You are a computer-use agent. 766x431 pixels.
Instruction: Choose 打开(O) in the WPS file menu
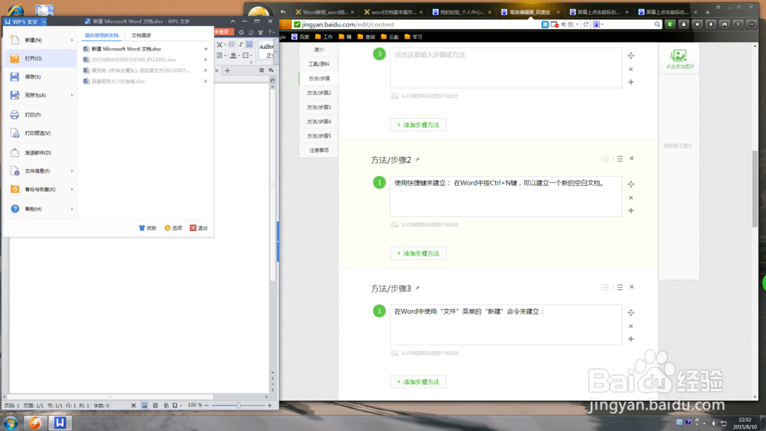(x=40, y=59)
